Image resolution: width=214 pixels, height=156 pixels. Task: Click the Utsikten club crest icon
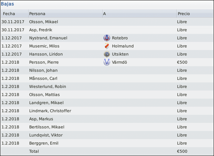[107, 54]
